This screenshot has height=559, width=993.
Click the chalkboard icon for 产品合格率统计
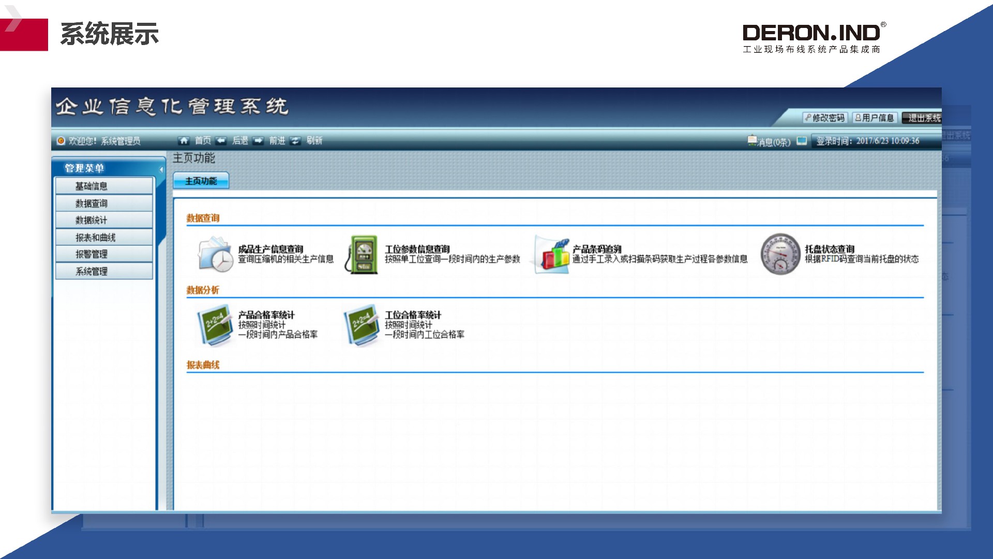(x=215, y=326)
